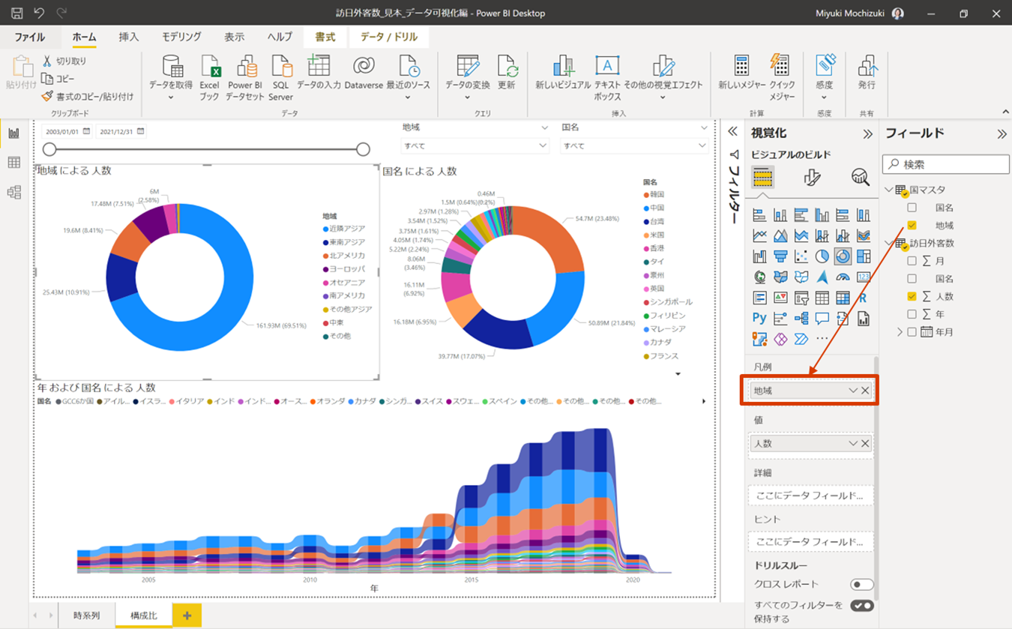The height and width of the screenshot is (629, 1012).
Task: Pick the Azure map arrow visual
Action: point(822,277)
